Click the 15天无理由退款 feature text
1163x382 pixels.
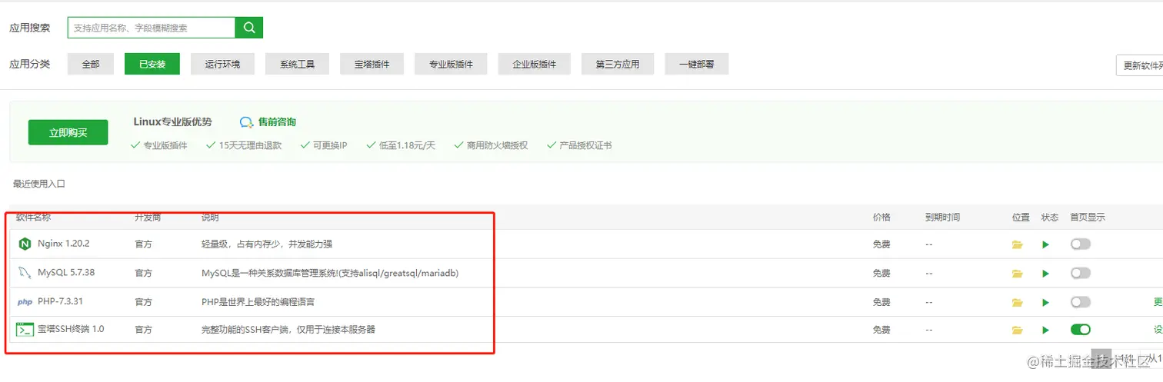pos(250,145)
